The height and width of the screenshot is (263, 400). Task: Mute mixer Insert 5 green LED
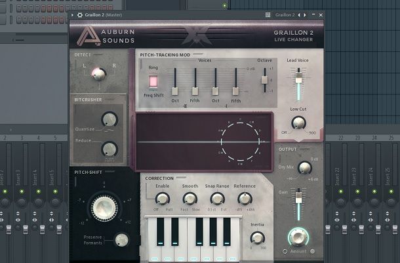(x=55, y=192)
